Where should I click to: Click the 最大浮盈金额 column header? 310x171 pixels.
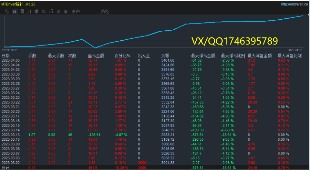[x=260, y=56]
